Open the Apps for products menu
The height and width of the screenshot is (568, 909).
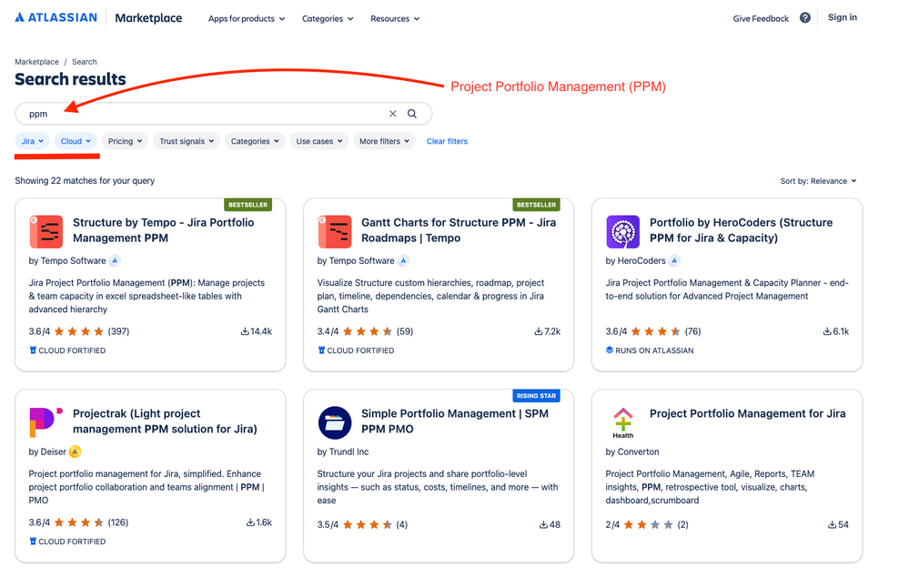click(247, 18)
